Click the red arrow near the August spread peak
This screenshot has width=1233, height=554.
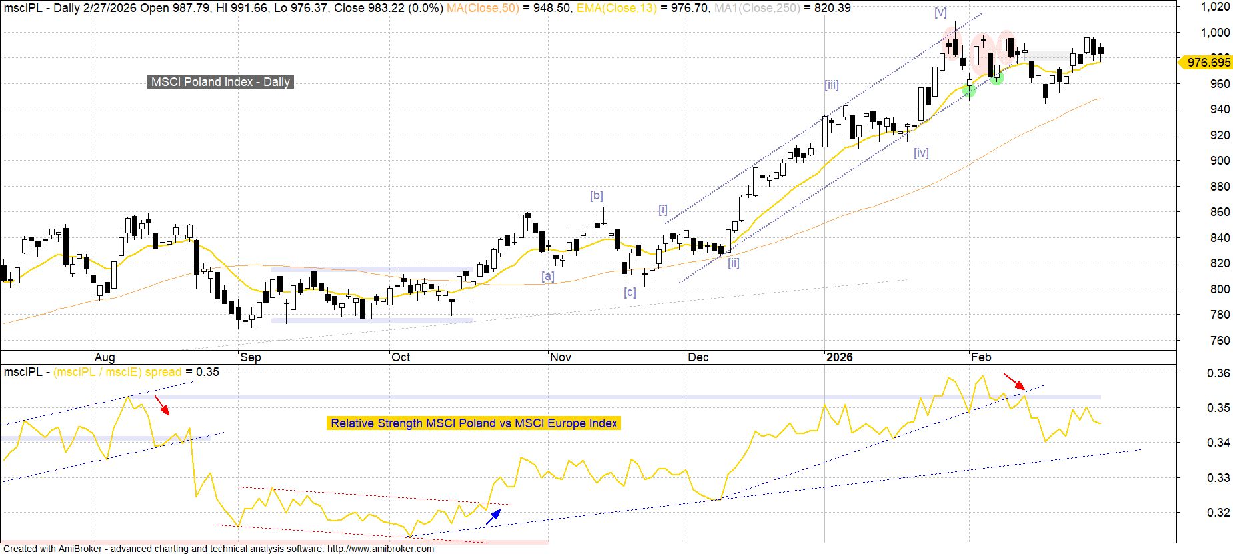pyautogui.click(x=162, y=405)
